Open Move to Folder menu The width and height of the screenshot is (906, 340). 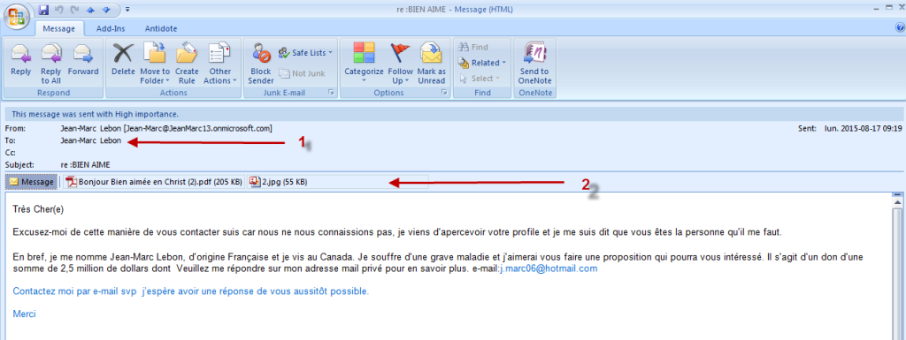(155, 64)
